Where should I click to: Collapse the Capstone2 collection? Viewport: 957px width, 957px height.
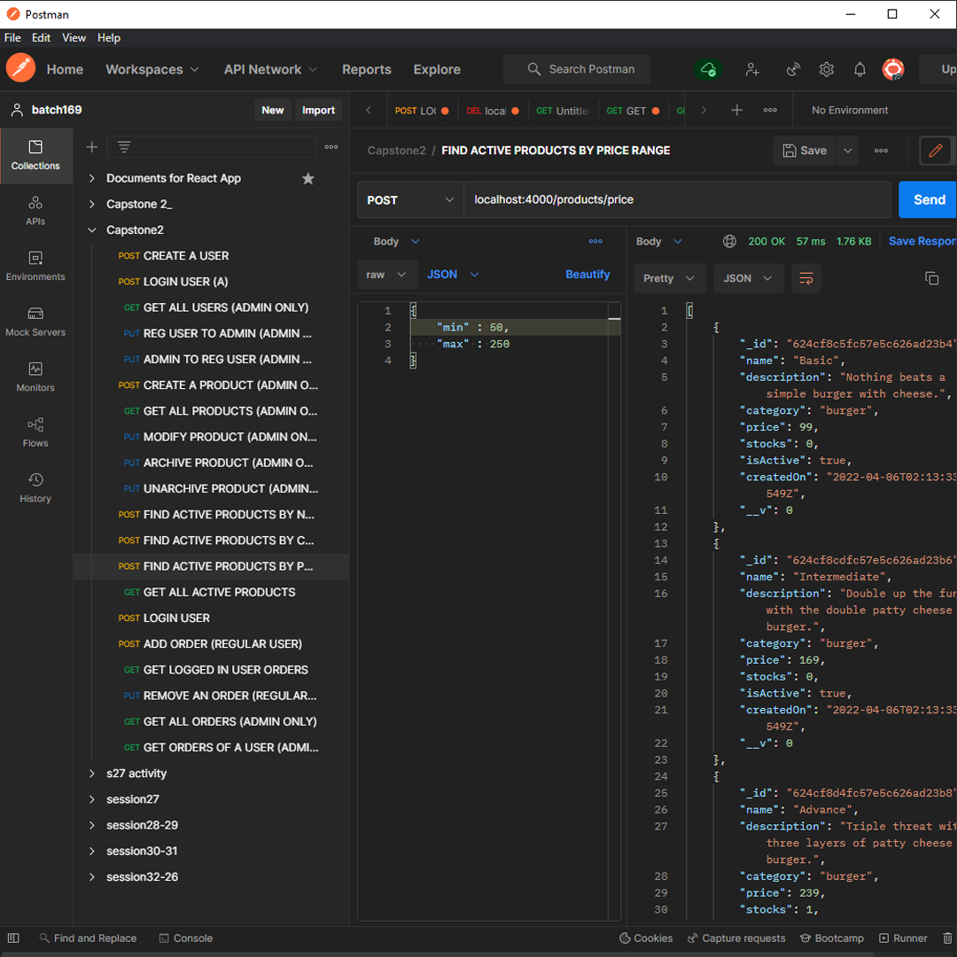[x=91, y=230]
